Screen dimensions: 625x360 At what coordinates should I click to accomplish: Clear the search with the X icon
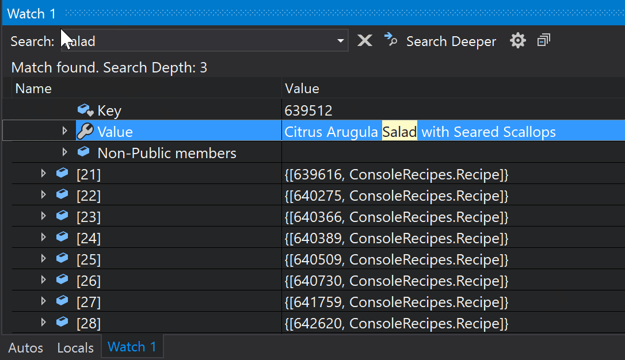point(365,40)
